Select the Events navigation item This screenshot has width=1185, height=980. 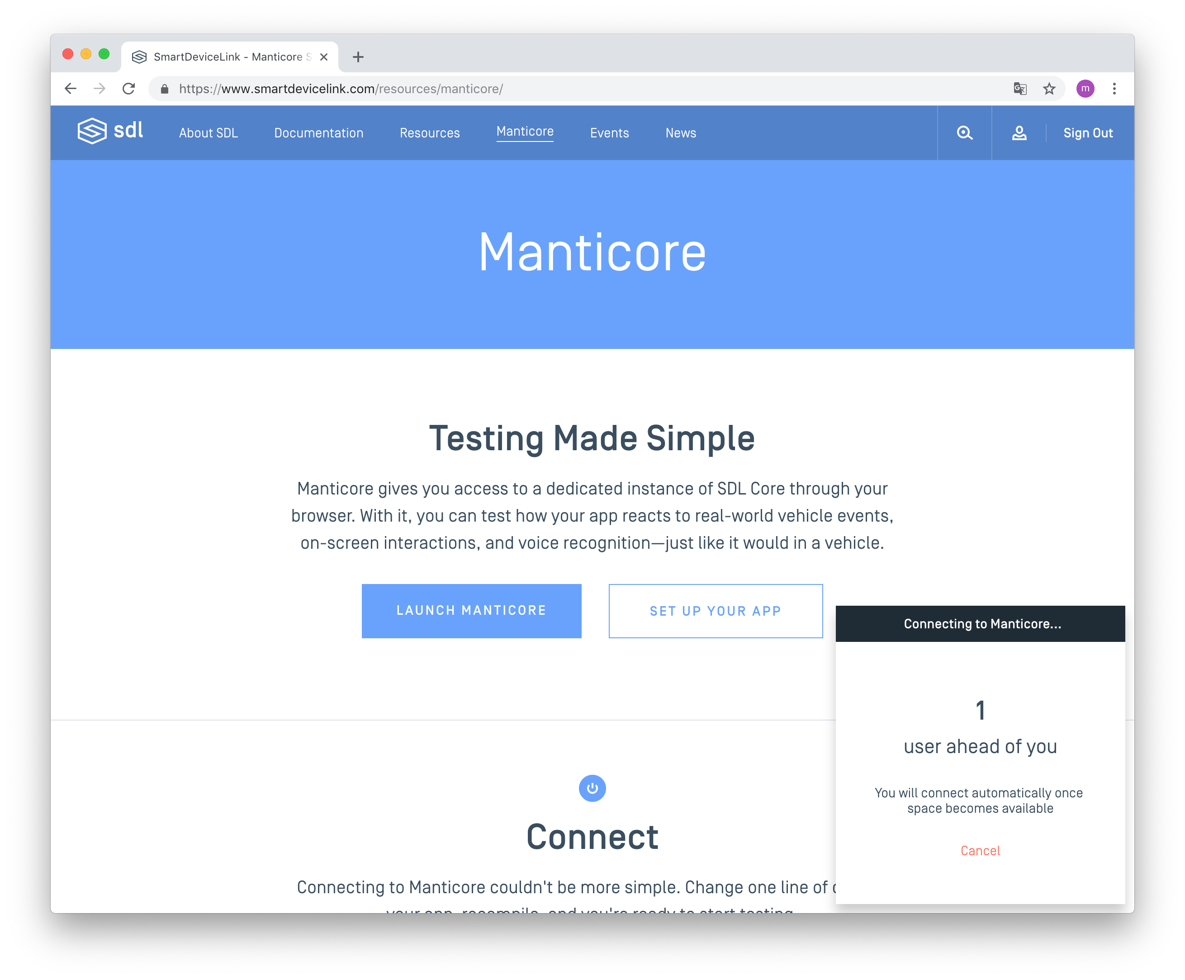click(x=609, y=133)
